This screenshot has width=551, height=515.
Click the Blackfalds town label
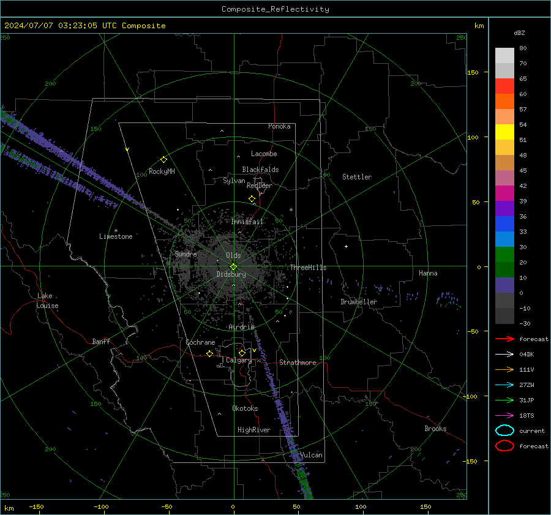point(260,170)
